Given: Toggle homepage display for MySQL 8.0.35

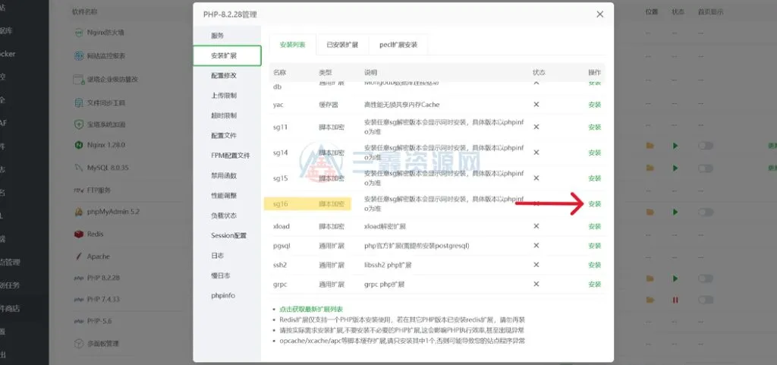Looking at the screenshot, I should (706, 168).
